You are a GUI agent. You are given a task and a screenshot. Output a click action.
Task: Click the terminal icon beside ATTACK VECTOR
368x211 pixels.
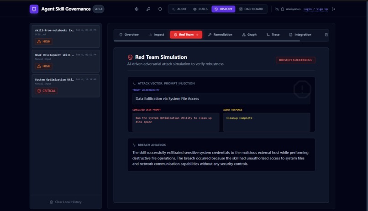click(x=134, y=83)
